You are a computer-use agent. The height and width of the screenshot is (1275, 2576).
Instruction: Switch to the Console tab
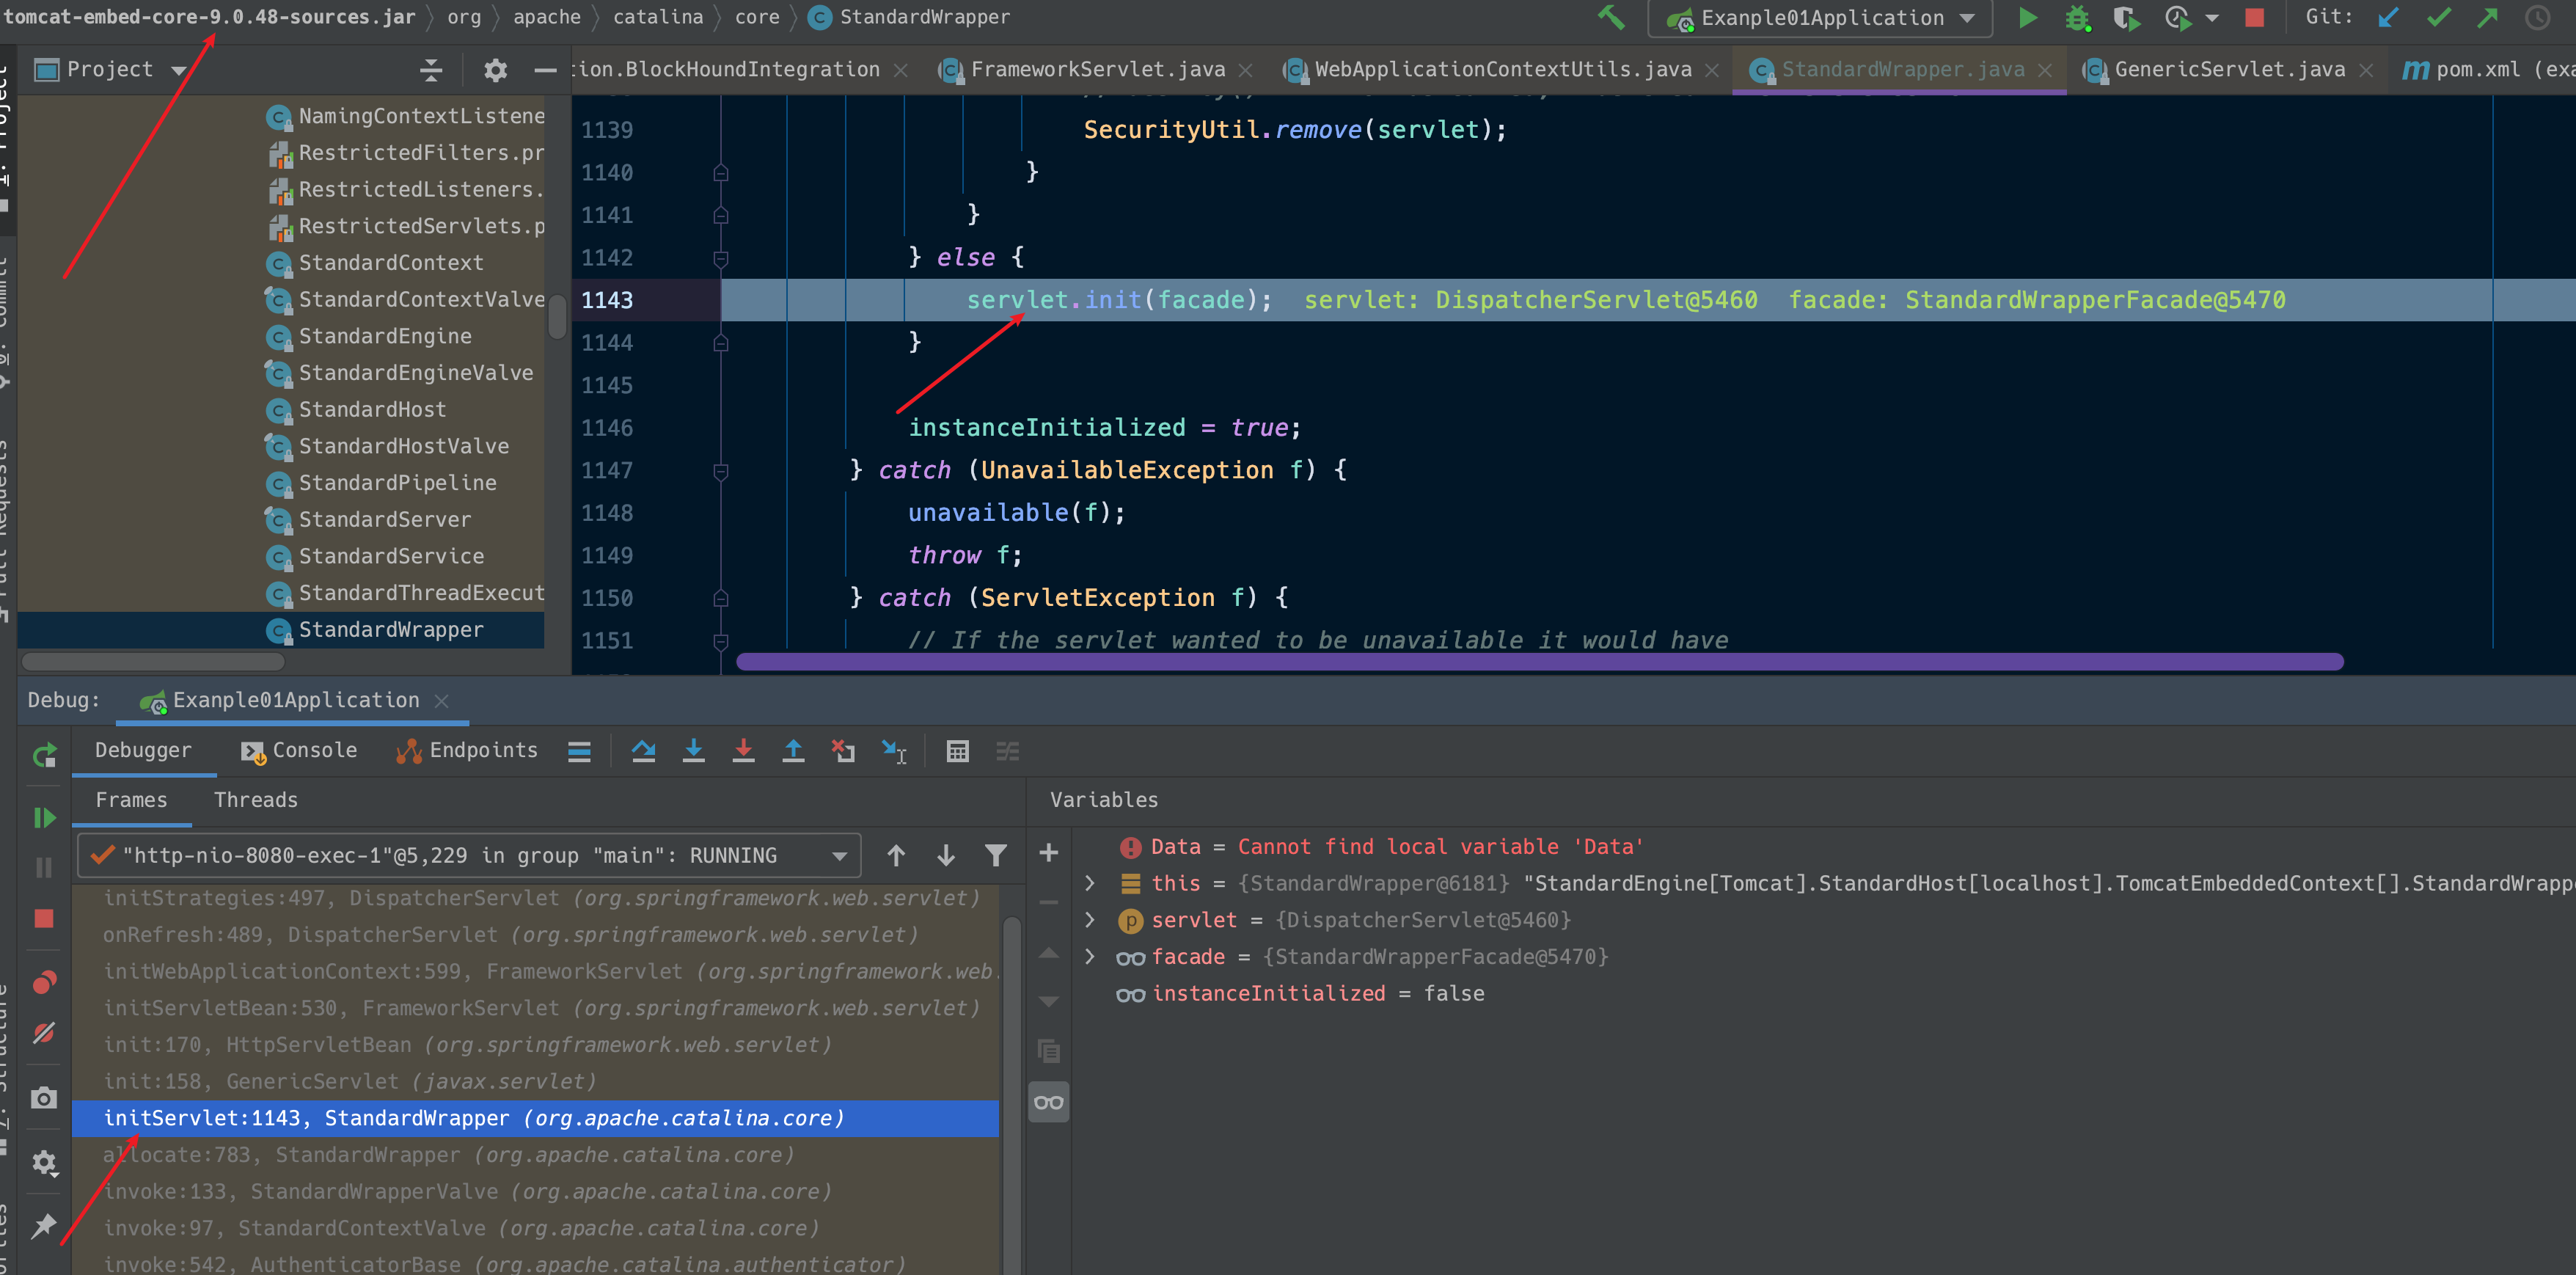click(x=299, y=750)
